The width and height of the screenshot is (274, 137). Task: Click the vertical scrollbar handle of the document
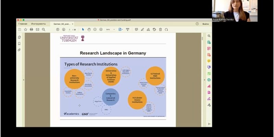pos(202,38)
